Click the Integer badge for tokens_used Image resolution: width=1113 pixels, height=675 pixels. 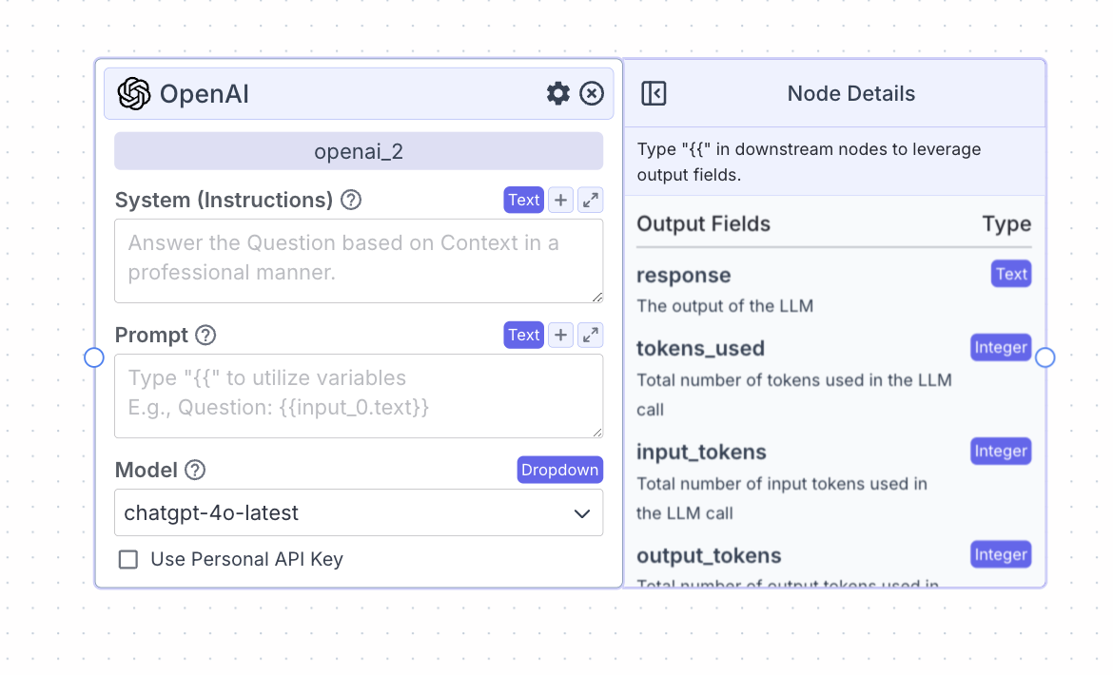1001,347
